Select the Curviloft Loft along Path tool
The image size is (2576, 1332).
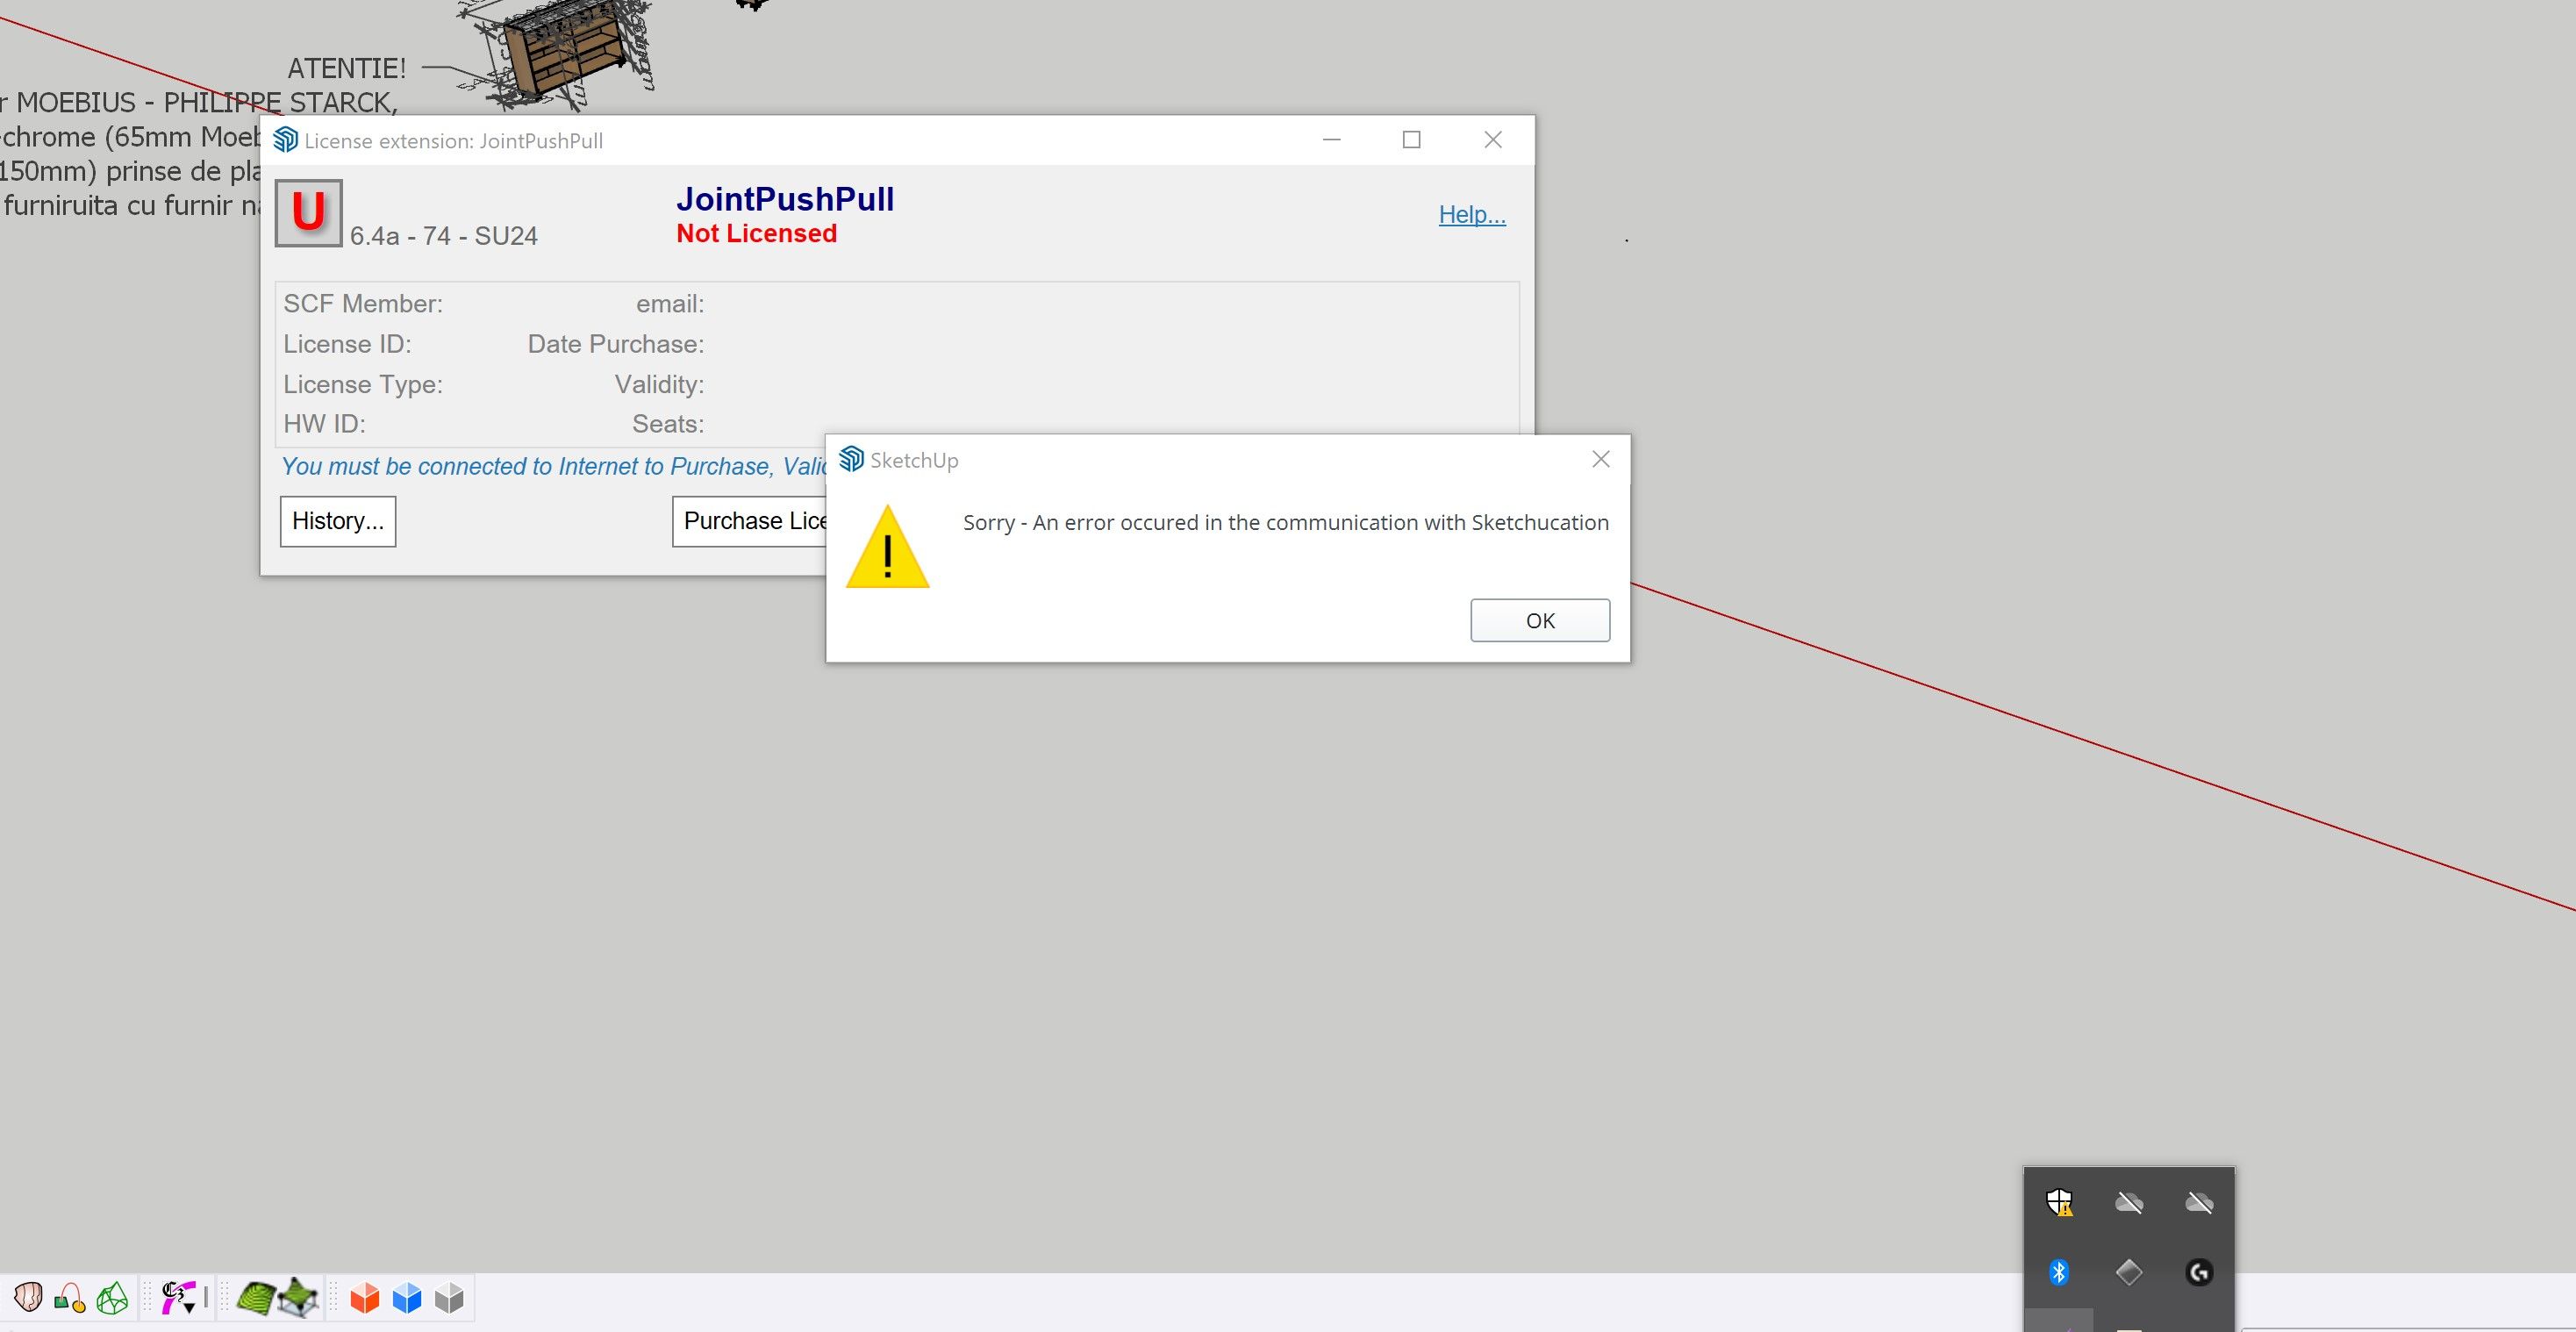pos(70,1297)
